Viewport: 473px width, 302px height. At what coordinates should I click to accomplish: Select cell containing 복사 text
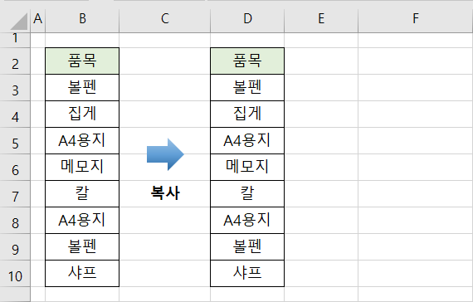point(164,194)
